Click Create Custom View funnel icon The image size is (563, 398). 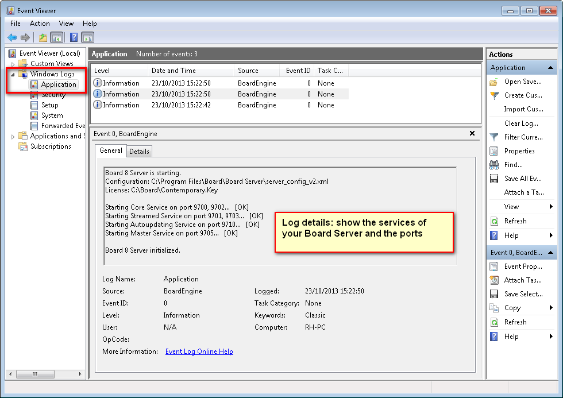click(x=494, y=96)
